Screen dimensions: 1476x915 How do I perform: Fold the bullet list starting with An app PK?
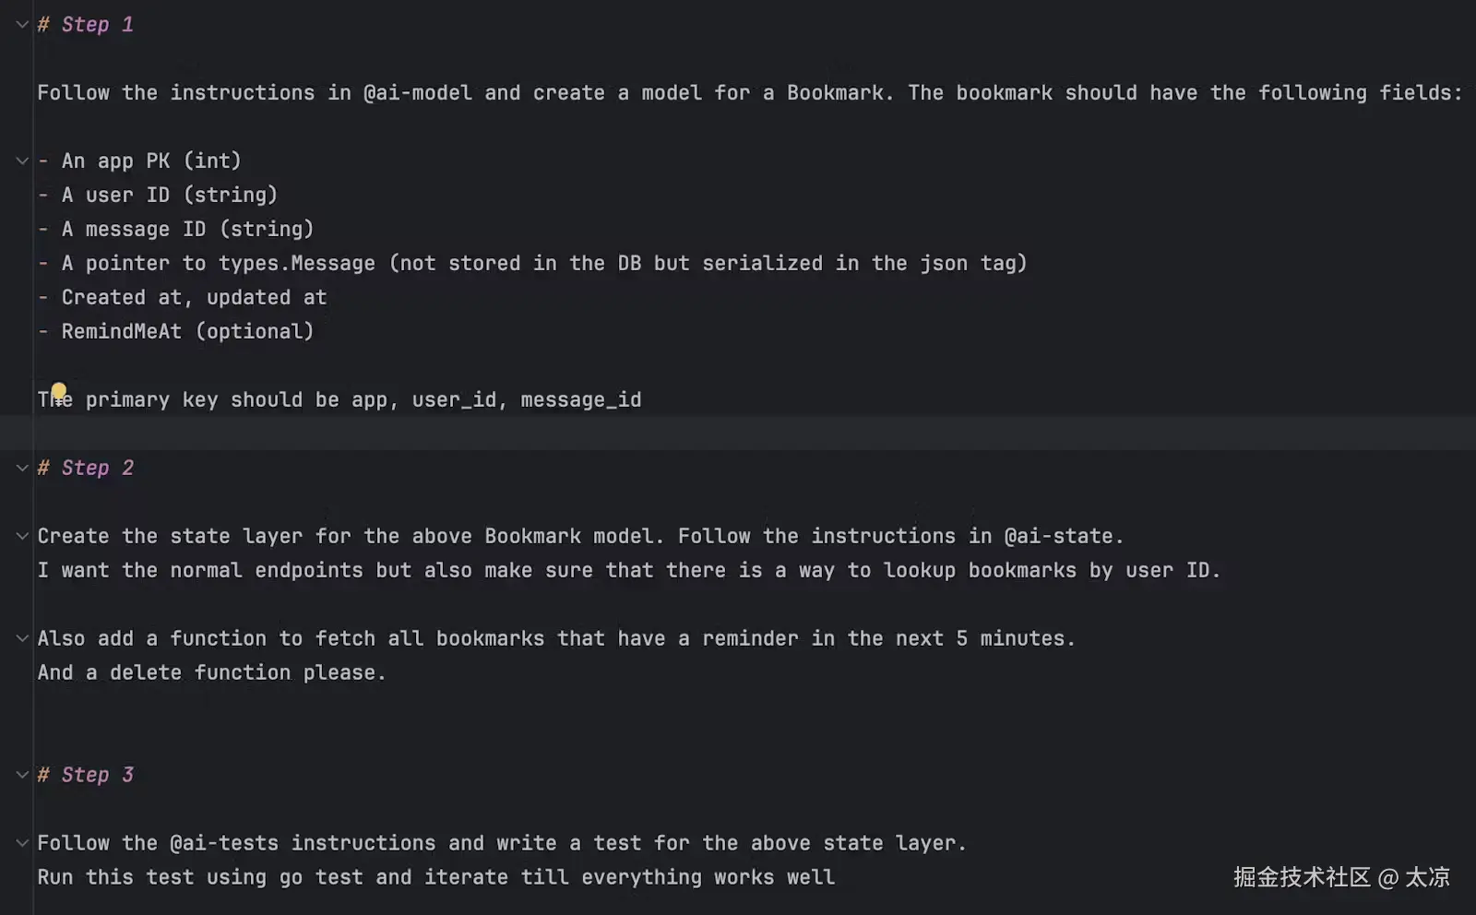click(x=22, y=161)
